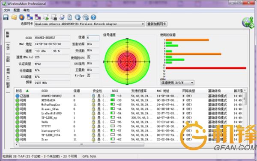This screenshot has width=257, height=161.
Task: Click the GPS: N/A status bar entry
Action: pyautogui.click(x=89, y=156)
